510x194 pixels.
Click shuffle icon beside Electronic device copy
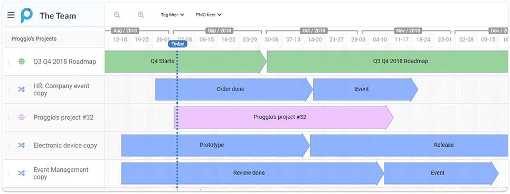point(22,146)
